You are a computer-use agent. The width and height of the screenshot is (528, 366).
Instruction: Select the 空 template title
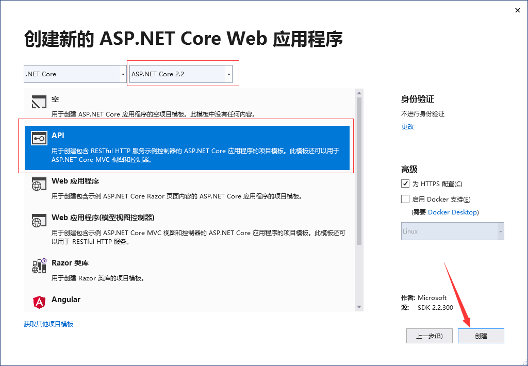[55, 99]
